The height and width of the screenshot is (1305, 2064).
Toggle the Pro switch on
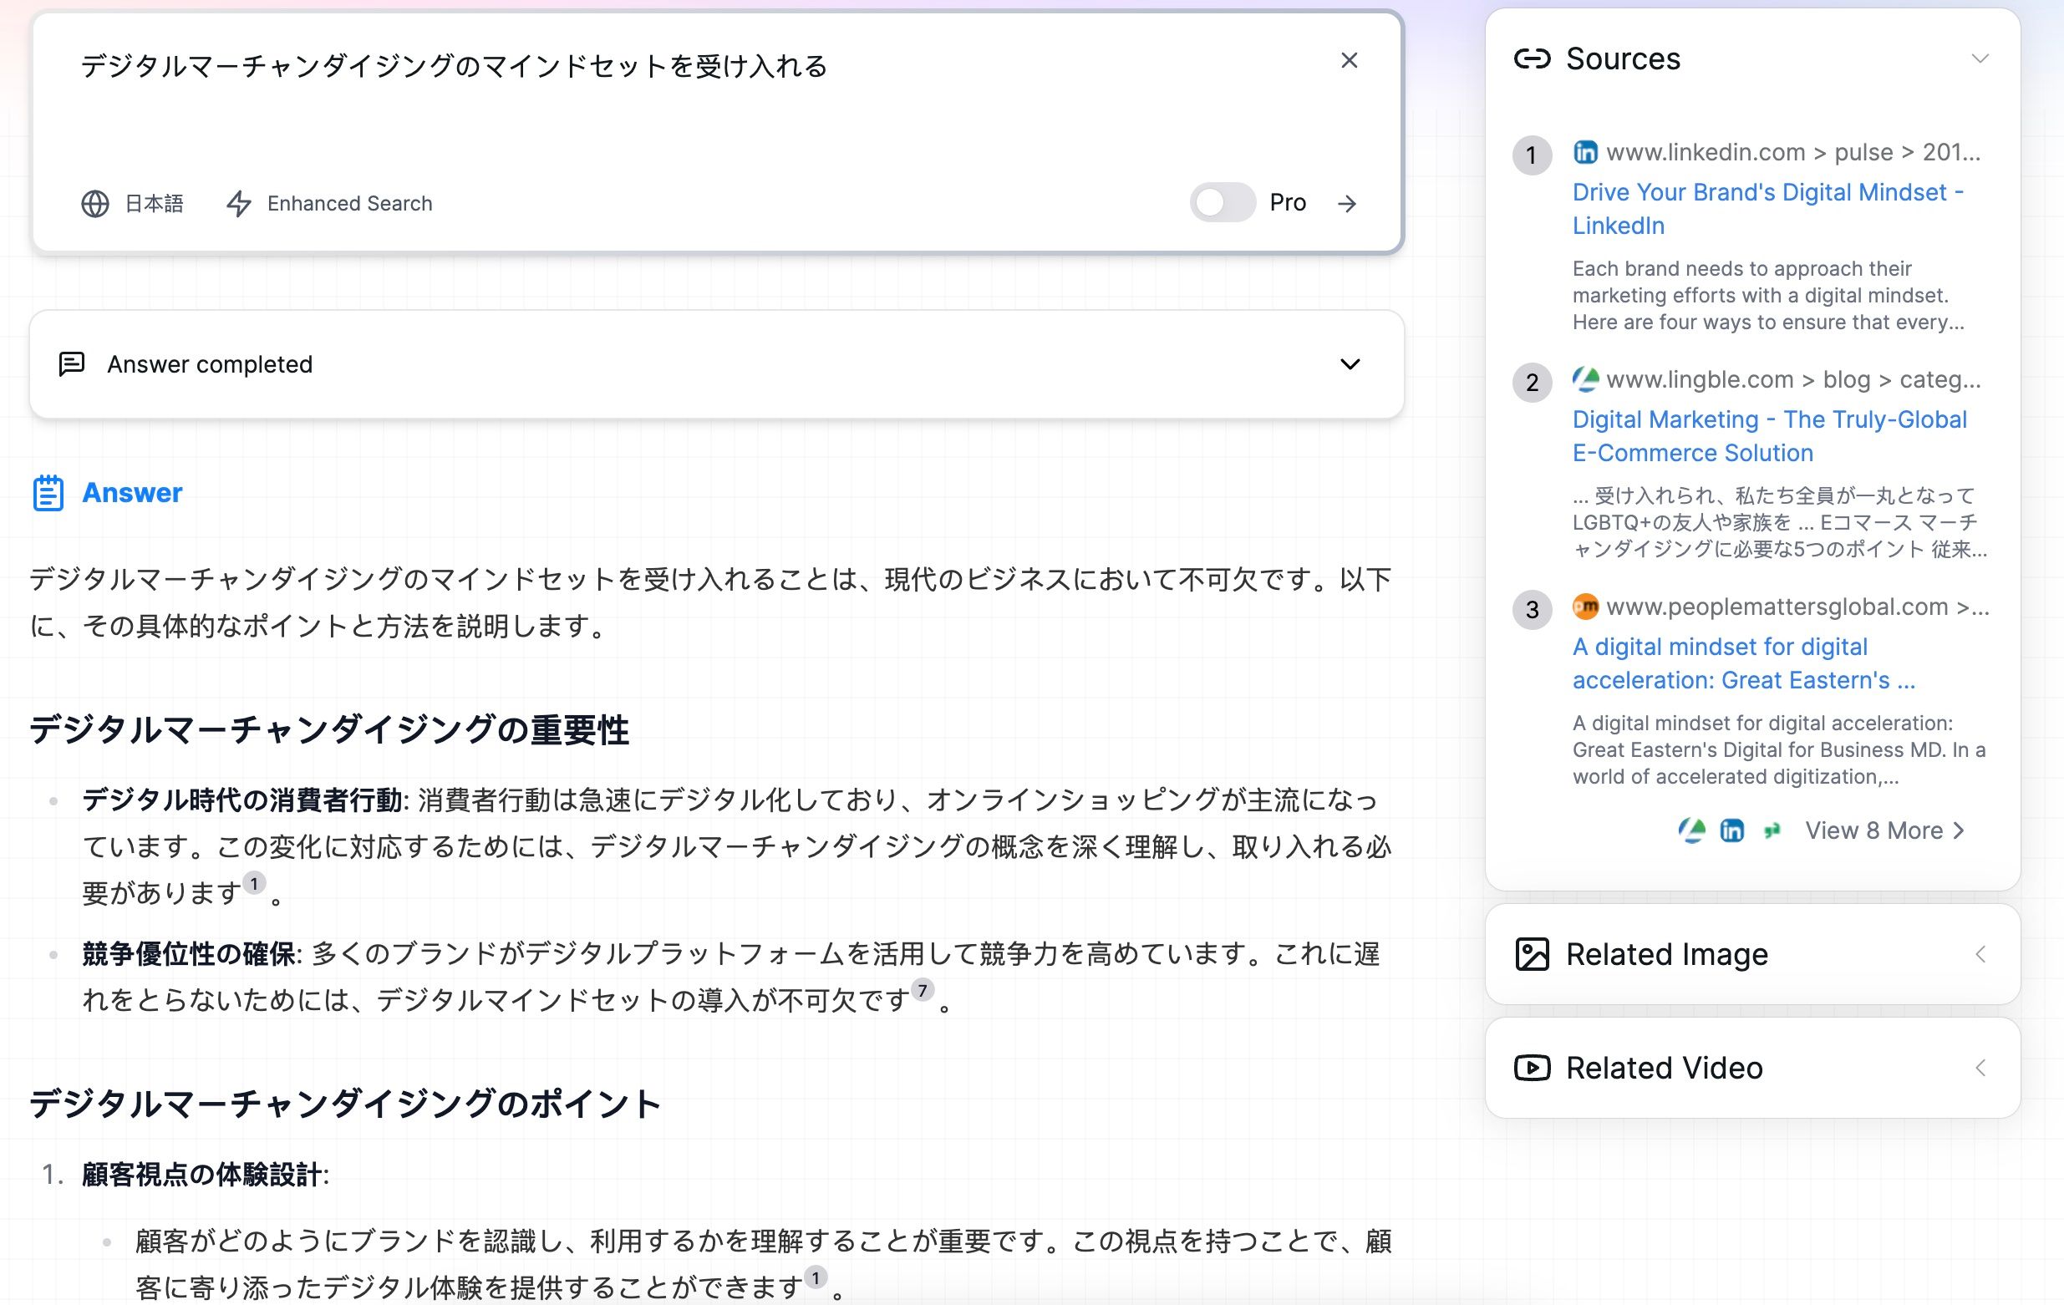tap(1223, 203)
